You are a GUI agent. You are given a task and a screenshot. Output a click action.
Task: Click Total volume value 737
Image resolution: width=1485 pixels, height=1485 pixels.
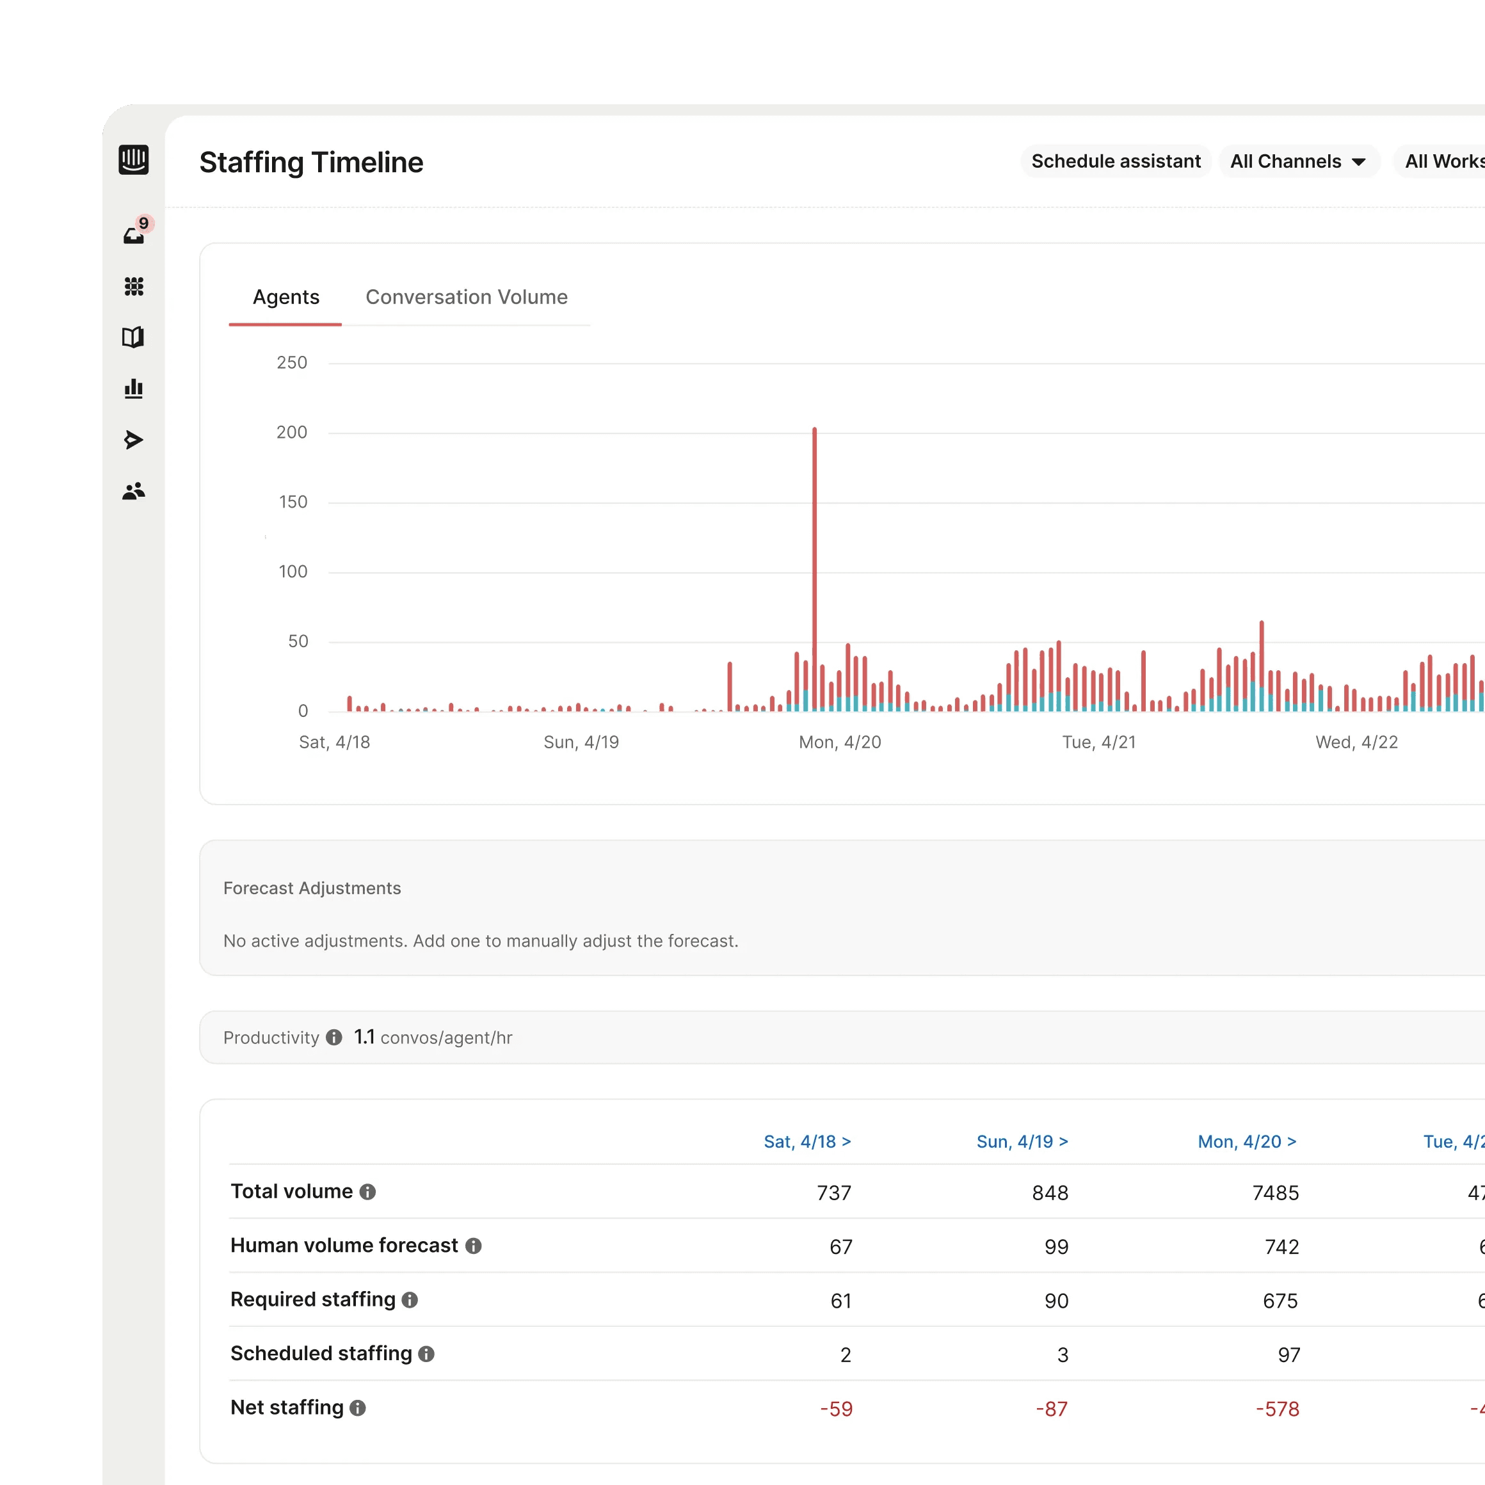pos(834,1193)
